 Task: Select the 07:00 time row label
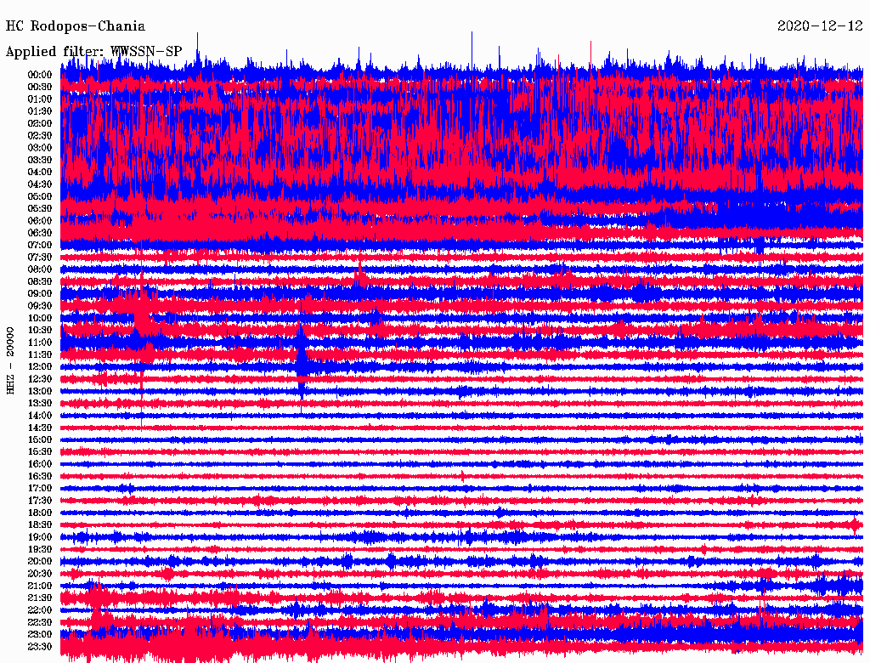(x=40, y=245)
